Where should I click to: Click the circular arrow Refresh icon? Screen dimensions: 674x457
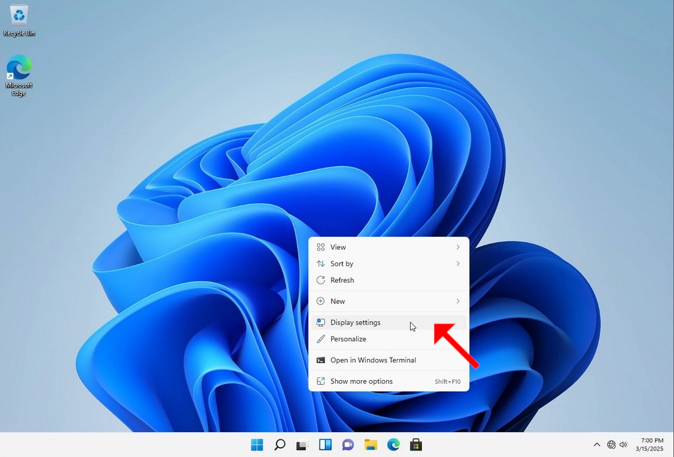coord(321,280)
